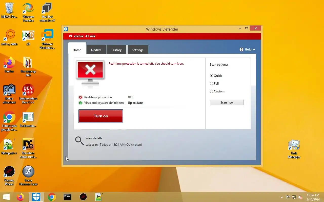This screenshot has width=324, height=202.
Task: Click the Scan now button
Action: [x=227, y=103]
